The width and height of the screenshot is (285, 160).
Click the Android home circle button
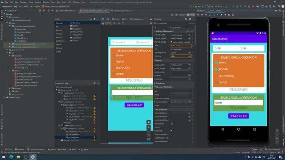[239, 129]
